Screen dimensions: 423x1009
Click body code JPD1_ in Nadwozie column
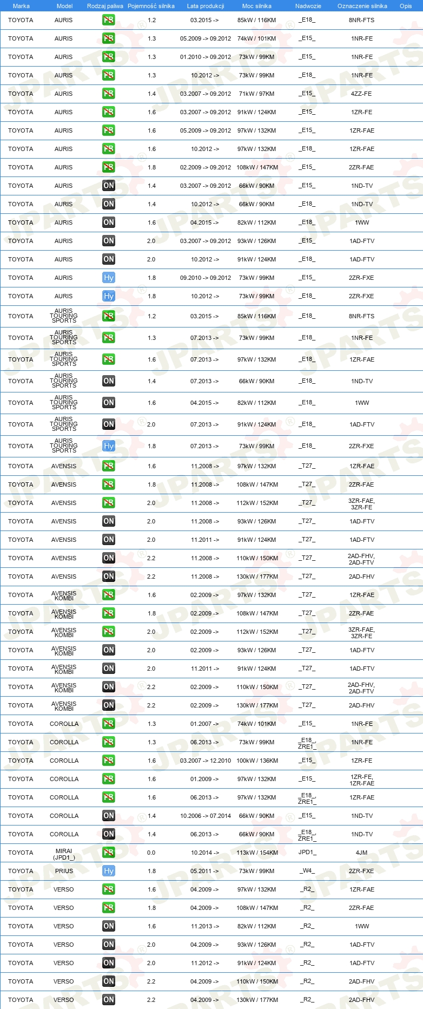(x=307, y=852)
